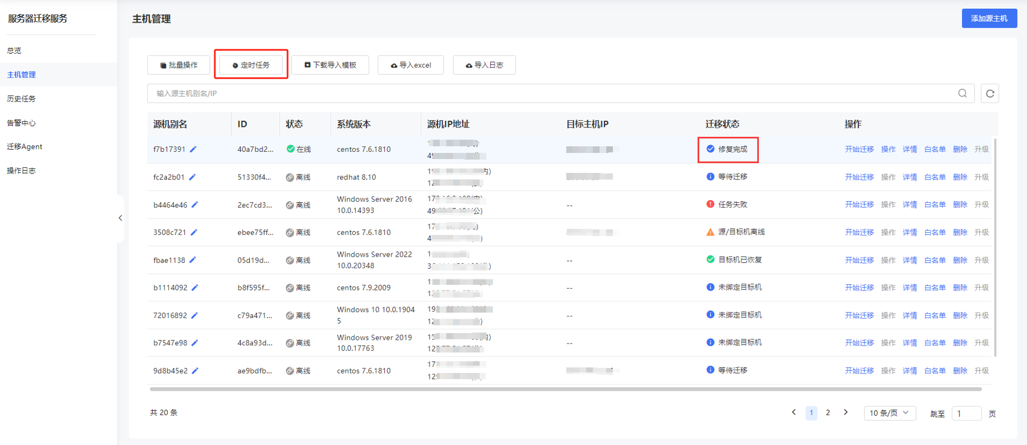Click blue check icon beside 修复完成
This screenshot has width=1027, height=445.
[710, 149]
